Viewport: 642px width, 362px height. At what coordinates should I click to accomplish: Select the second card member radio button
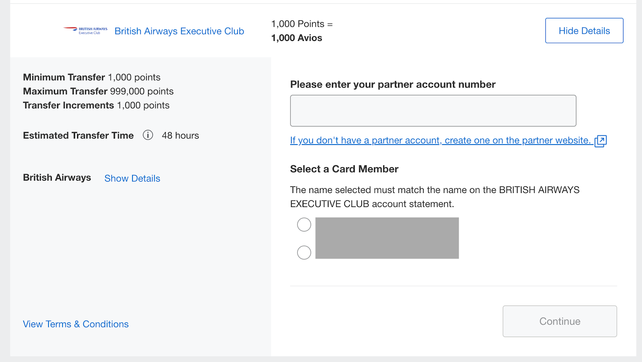304,252
